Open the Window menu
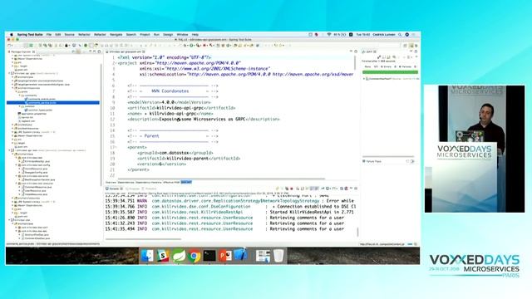532x299 pixels. pos(182,35)
